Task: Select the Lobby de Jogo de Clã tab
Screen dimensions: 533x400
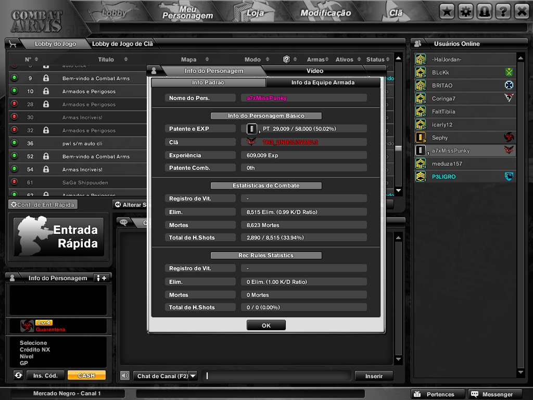Action: click(x=122, y=44)
